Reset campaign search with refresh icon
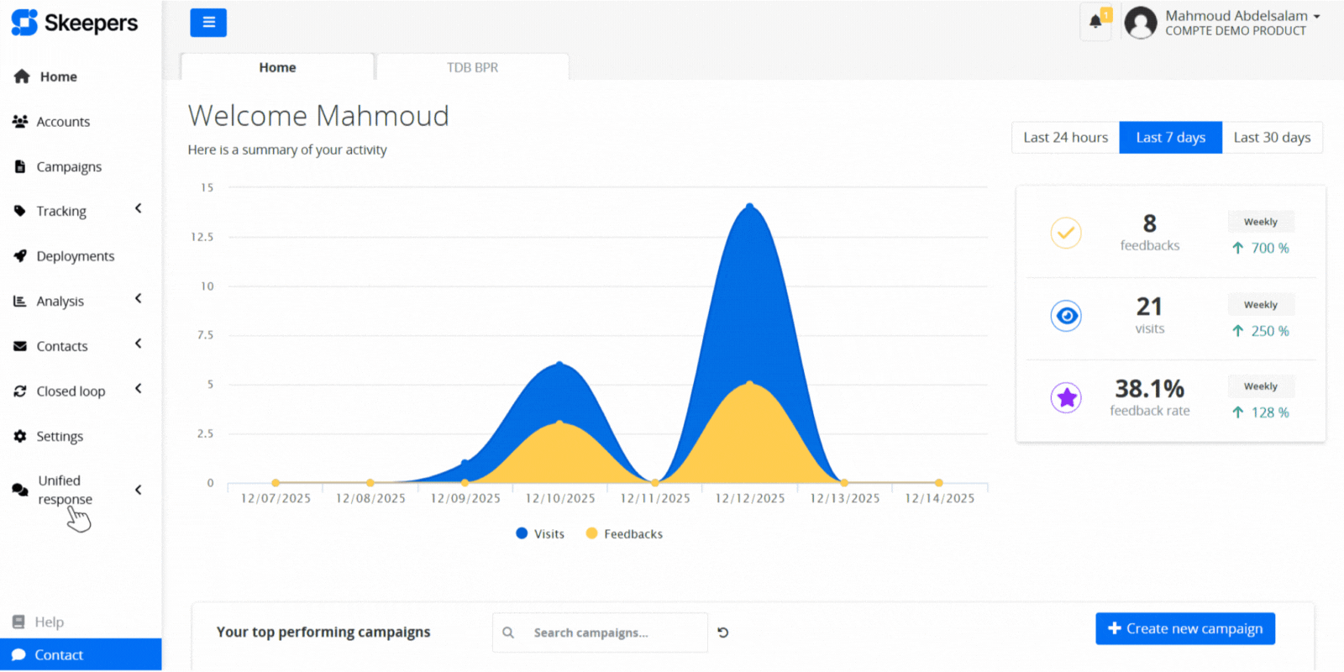The width and height of the screenshot is (1344, 672). click(x=723, y=633)
